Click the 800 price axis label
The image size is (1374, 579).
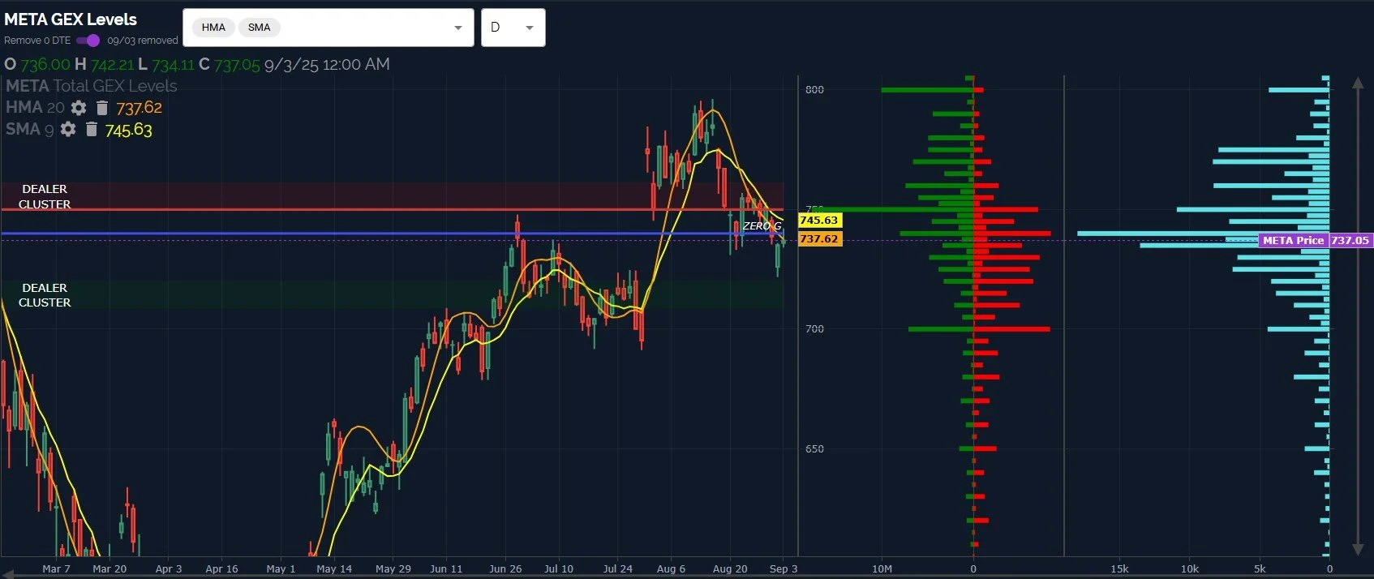click(x=814, y=89)
